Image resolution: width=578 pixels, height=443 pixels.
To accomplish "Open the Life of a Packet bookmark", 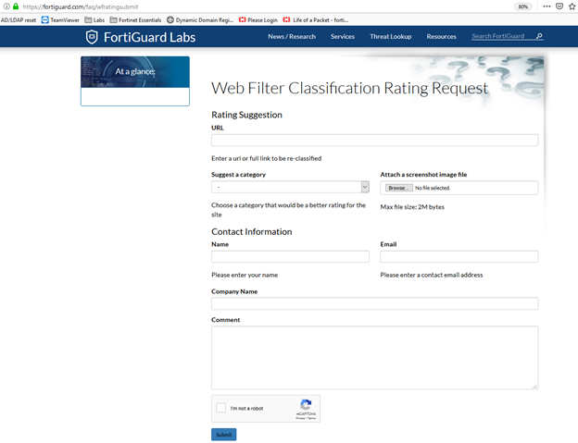I will (316, 19).
